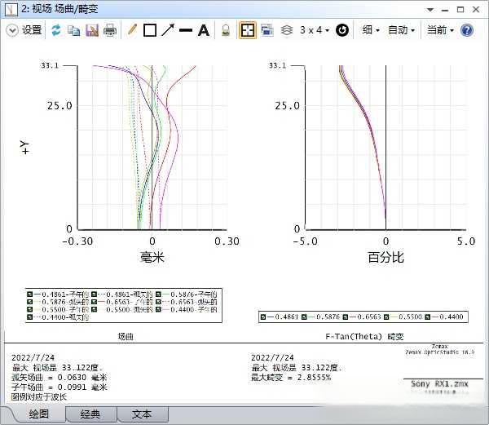Screen dimensions: 489x425
Task: Toggle the window lock icon
Action: tap(225, 30)
